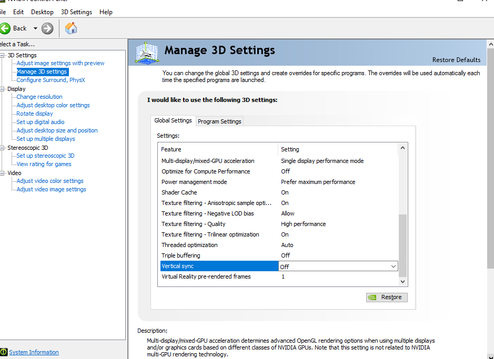
Task: Click the settings list scrollbar thumb
Action: click(x=402, y=246)
